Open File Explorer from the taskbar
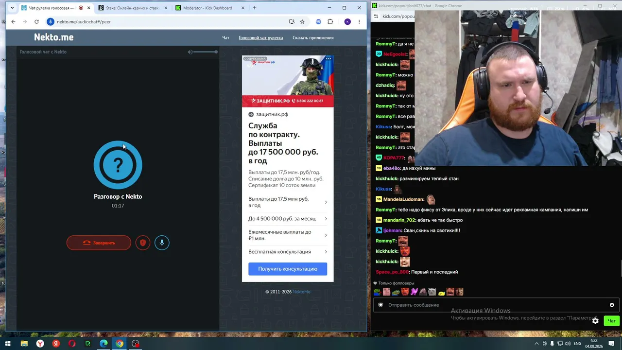 pyautogui.click(x=24, y=344)
